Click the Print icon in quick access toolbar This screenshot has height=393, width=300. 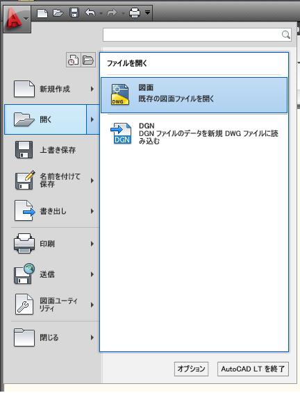[135, 12]
